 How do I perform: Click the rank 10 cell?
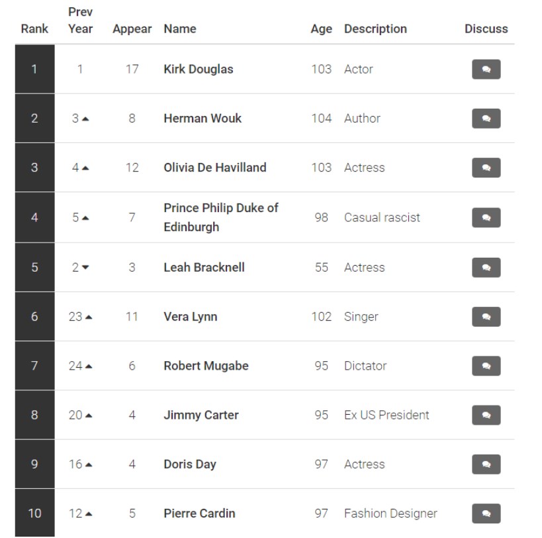(x=34, y=513)
